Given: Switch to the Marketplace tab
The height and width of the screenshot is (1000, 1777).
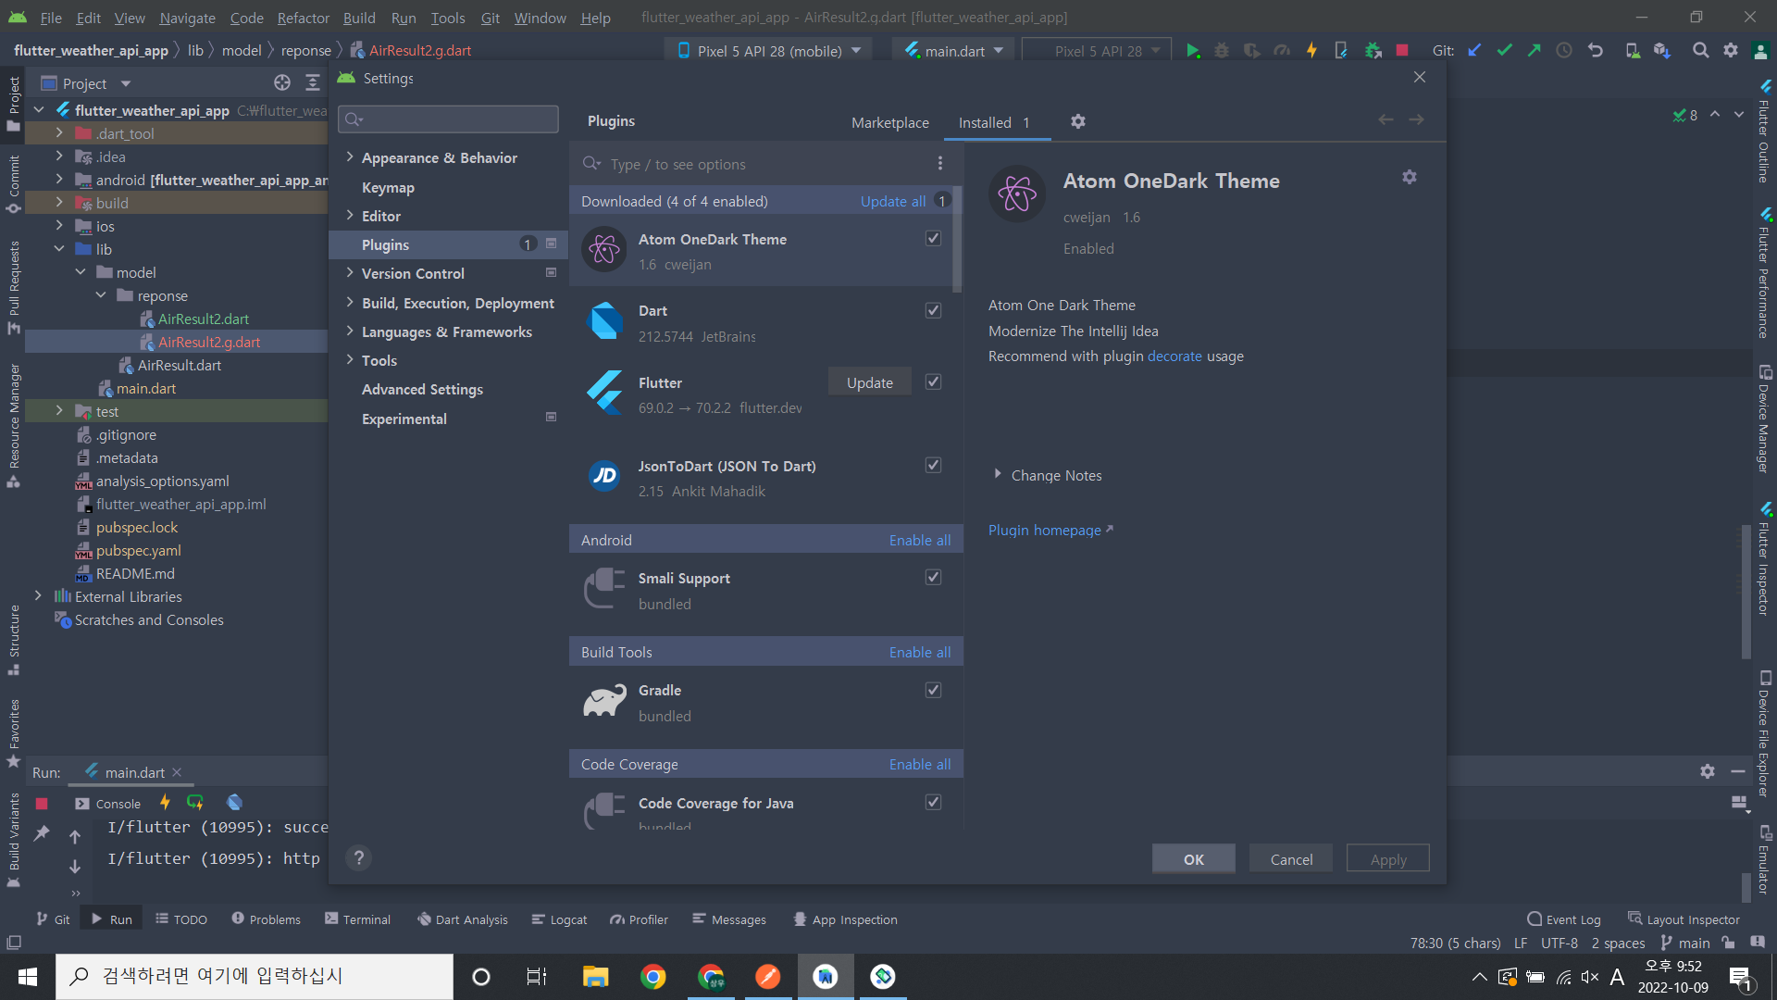Looking at the screenshot, I should [x=889, y=122].
